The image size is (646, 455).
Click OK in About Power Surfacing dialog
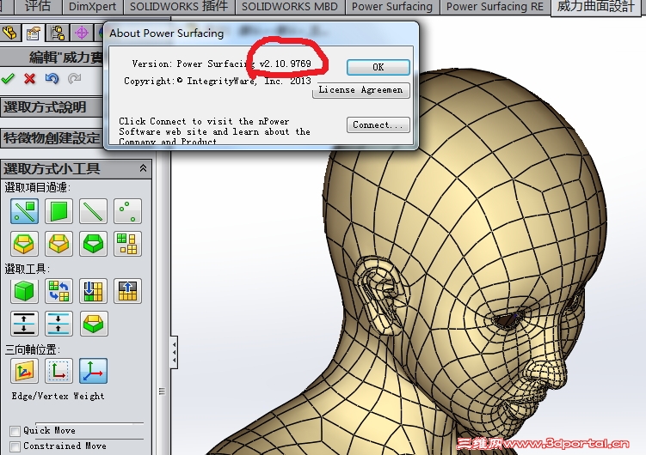point(378,67)
